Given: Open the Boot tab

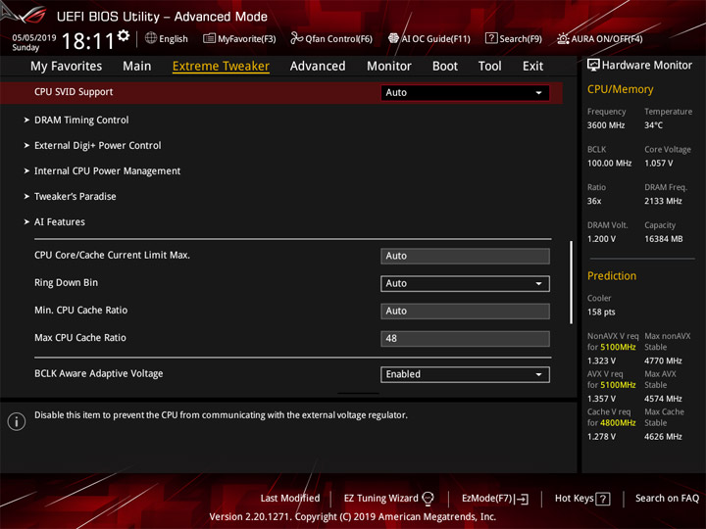Looking at the screenshot, I should pyautogui.click(x=445, y=67).
